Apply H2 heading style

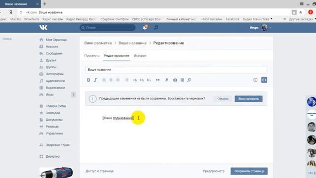tap(142, 80)
